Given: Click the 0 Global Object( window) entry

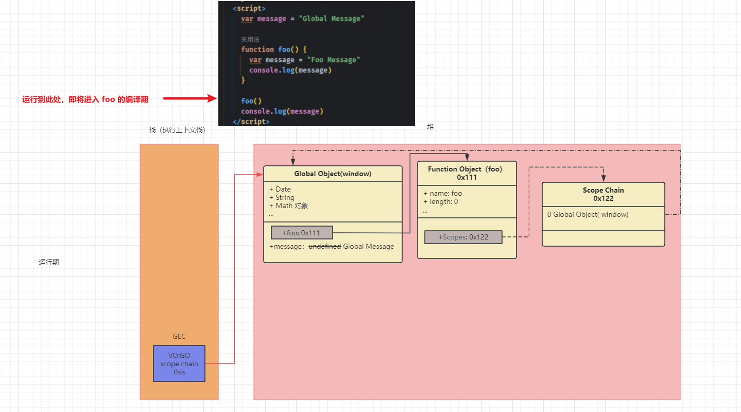Looking at the screenshot, I should click(x=588, y=214).
